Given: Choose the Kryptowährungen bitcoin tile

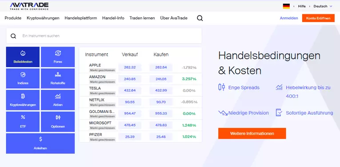Looking at the screenshot, I should pos(23,100).
